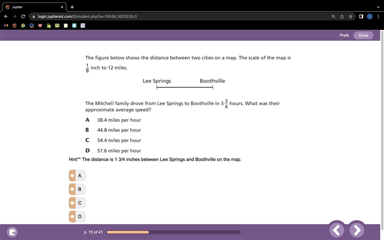The height and width of the screenshot is (240, 384).
Task: Go to the previous question arrow
Action: click(337, 230)
